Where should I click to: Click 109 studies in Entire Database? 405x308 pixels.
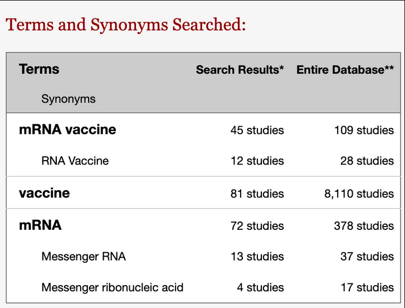click(x=364, y=130)
